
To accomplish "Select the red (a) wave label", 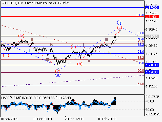I will pos(73,47).
